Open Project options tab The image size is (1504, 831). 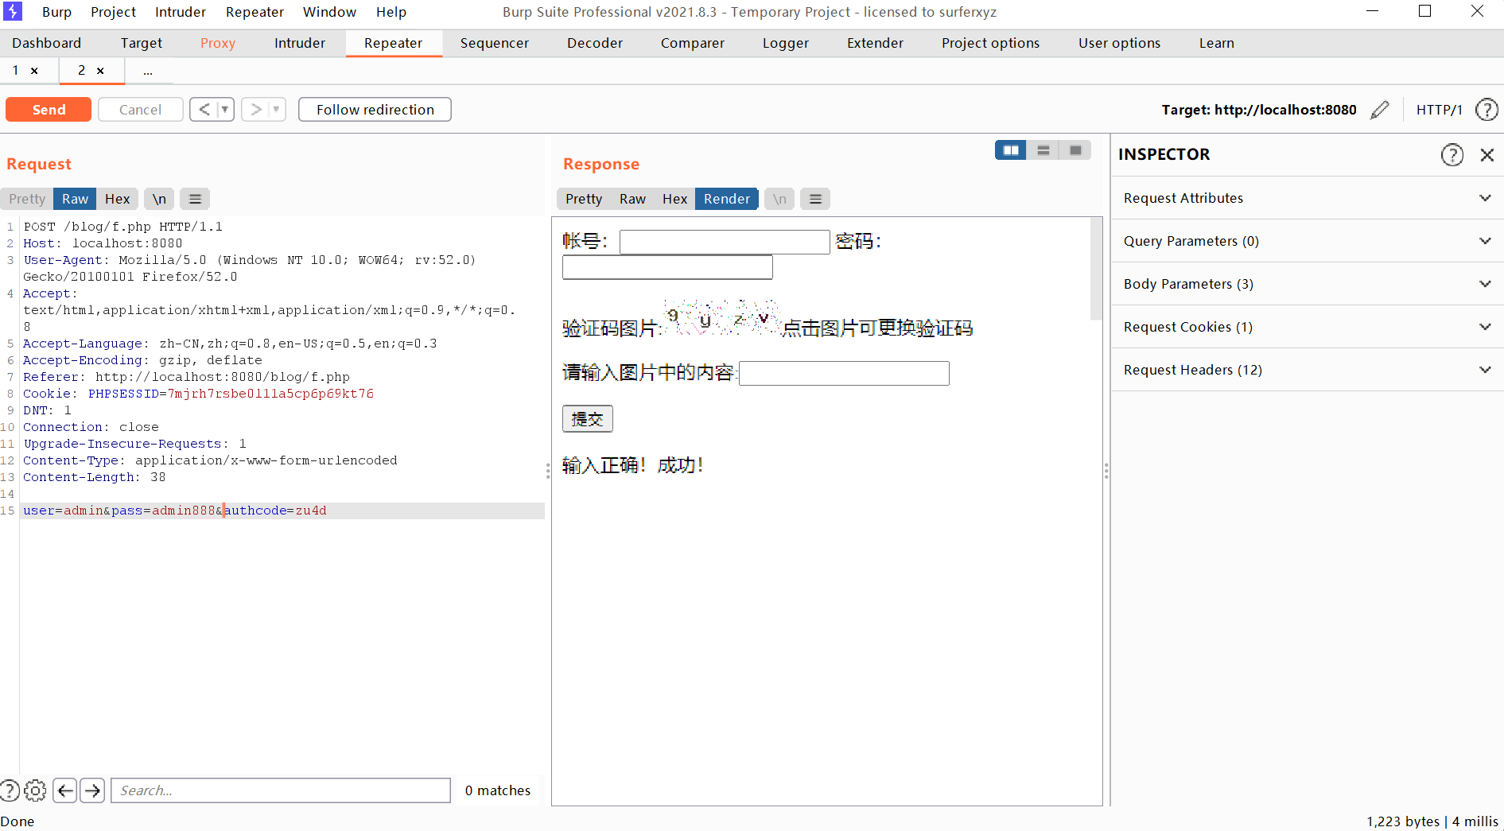tap(991, 43)
